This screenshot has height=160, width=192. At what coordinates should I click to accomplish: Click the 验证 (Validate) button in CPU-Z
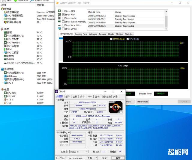point(105,158)
